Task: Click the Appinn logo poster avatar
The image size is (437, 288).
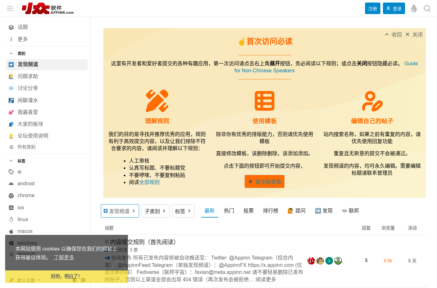Action: pos(311,261)
